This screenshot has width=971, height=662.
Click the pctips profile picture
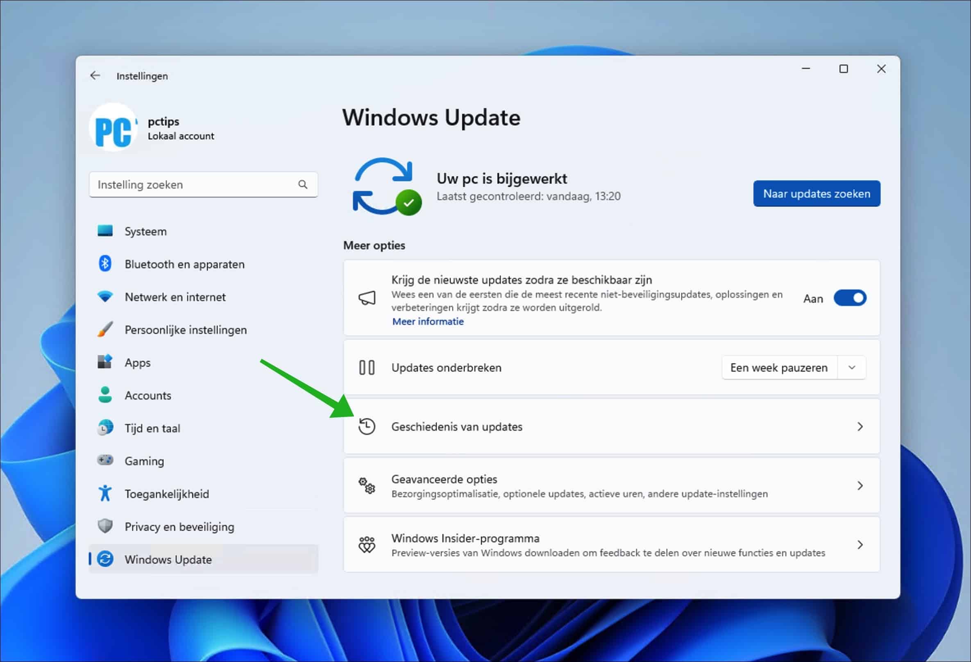(113, 127)
